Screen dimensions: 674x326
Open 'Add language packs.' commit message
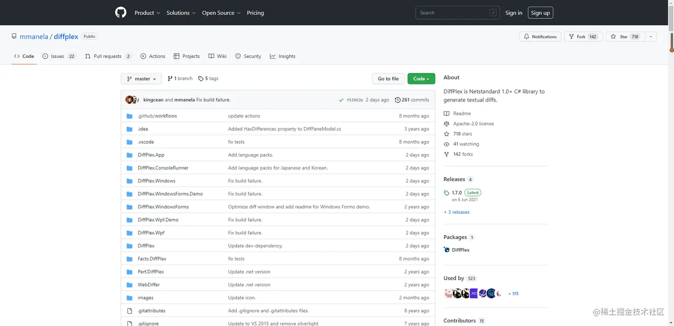(x=251, y=155)
